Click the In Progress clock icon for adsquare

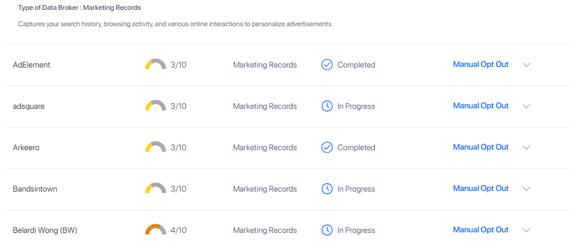(x=327, y=106)
